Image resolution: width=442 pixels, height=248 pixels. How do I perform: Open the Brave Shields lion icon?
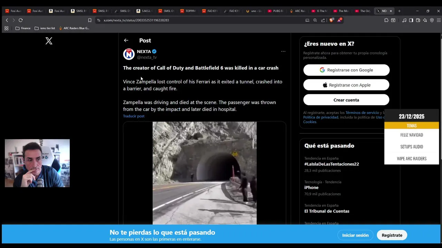(331, 20)
